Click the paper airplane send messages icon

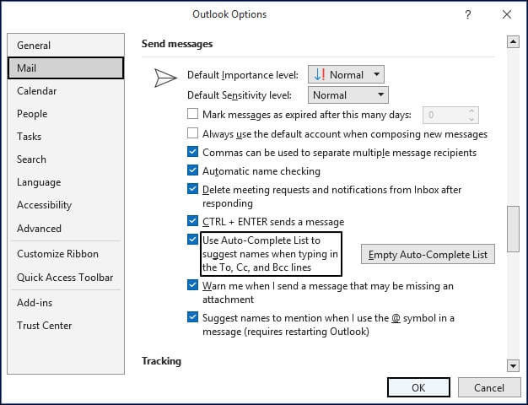tap(165, 78)
